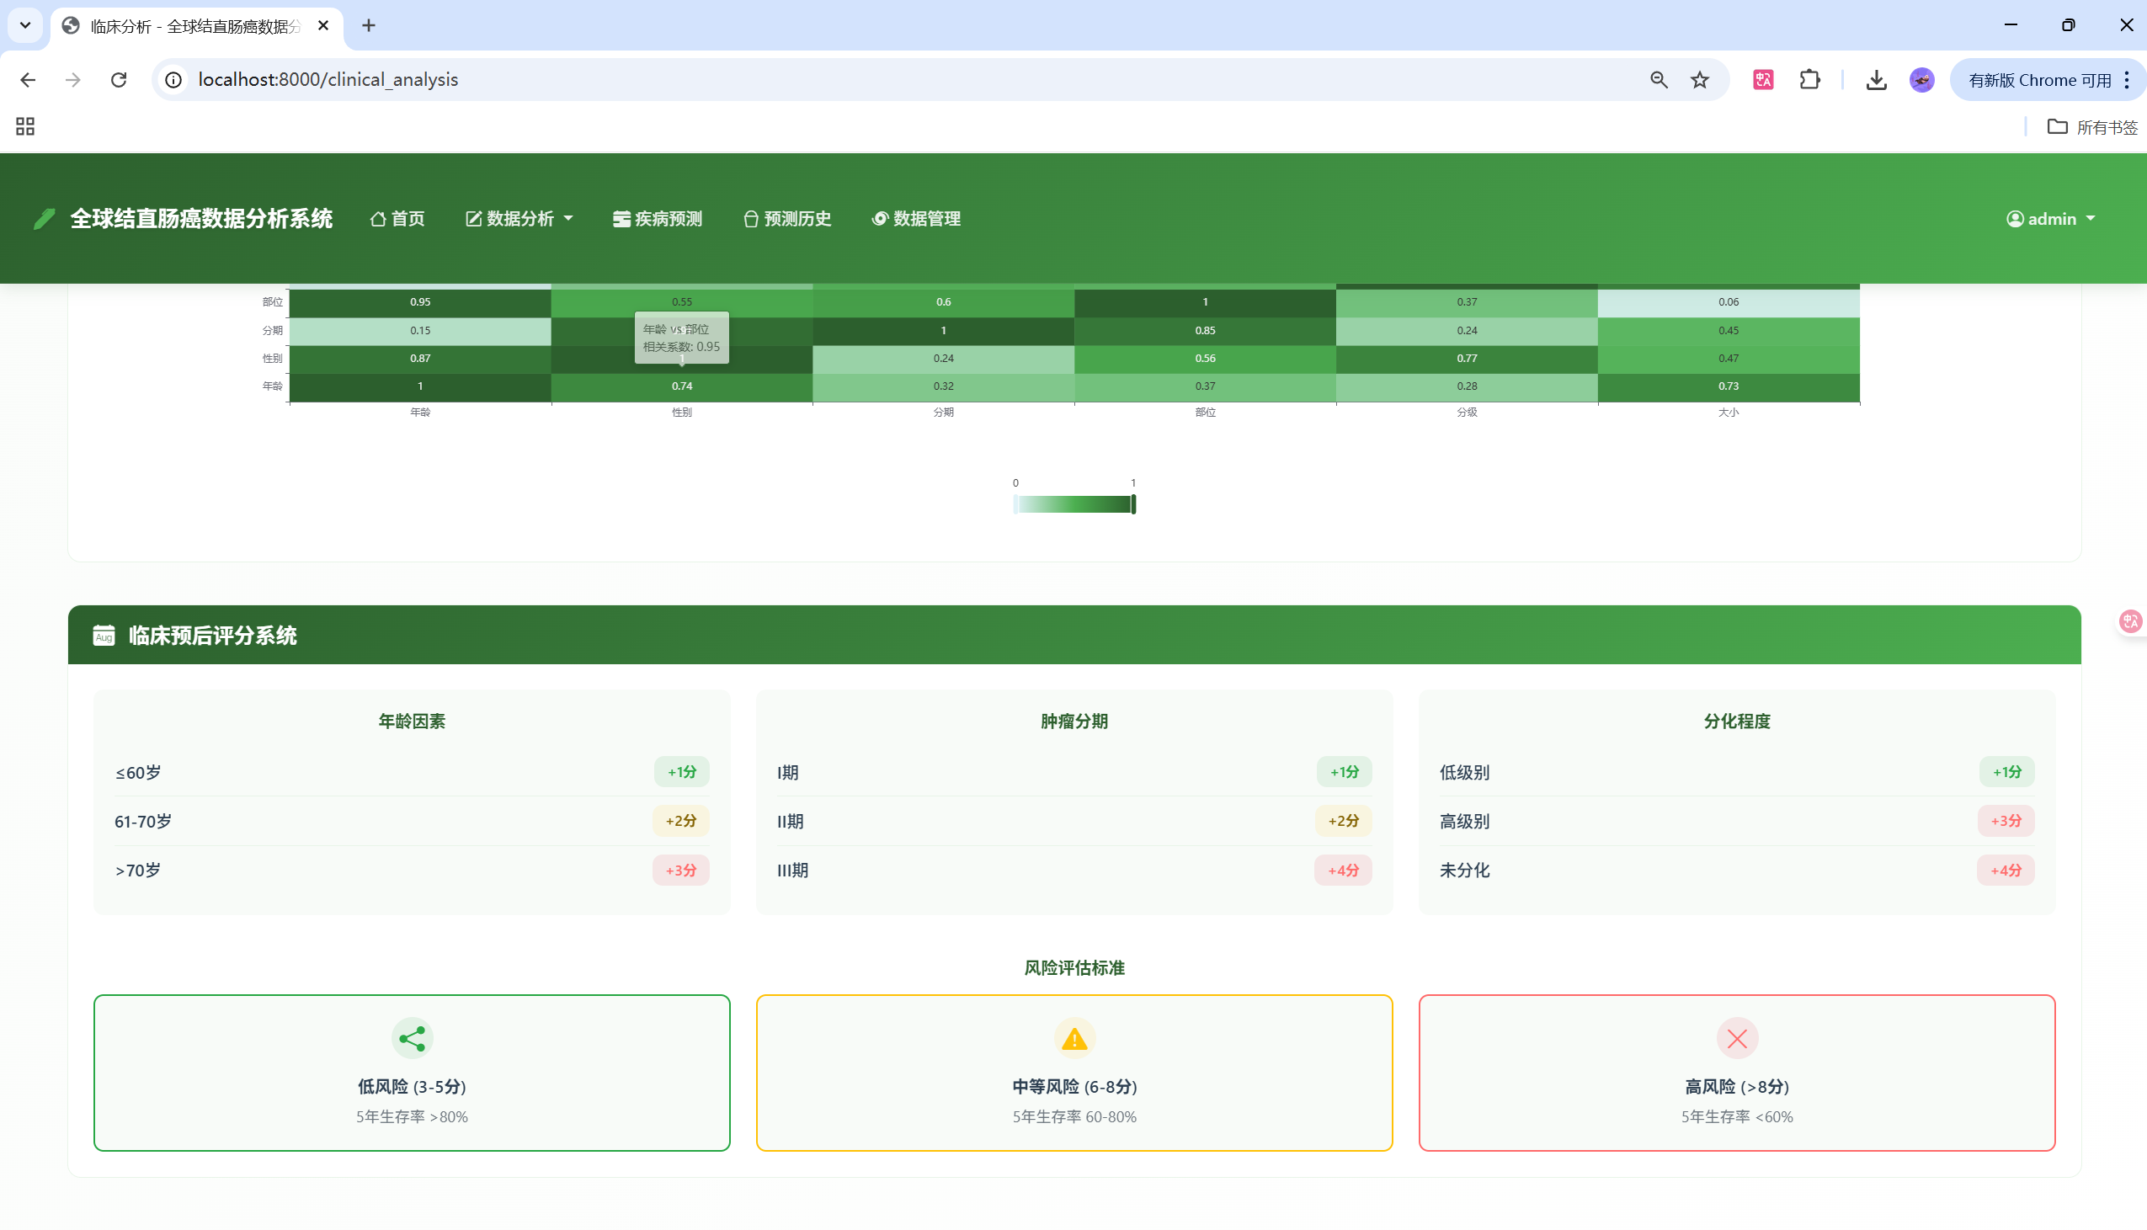
Task: Click the clock icon next to 预测历史
Action: [750, 218]
